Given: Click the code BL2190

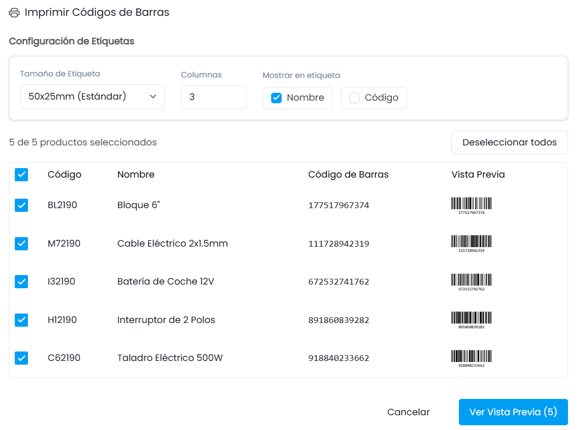Looking at the screenshot, I should 62,205.
